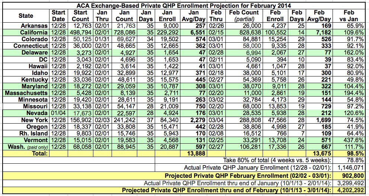This screenshot has height=196, width=369.
Task: Click Vermont's 437.6% Feb vs Jan cell
Action: click(356, 140)
